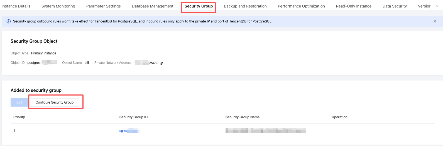Click the Edit button
The width and height of the screenshot is (443, 146).
pos(19,102)
